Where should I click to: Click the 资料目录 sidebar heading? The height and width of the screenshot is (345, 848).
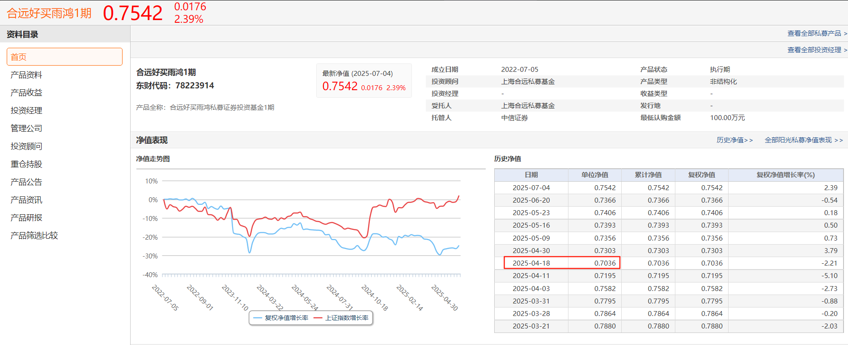click(x=22, y=34)
